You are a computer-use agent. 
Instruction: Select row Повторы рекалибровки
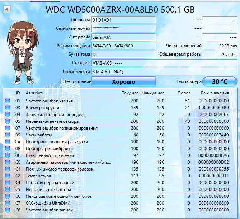[117, 148]
